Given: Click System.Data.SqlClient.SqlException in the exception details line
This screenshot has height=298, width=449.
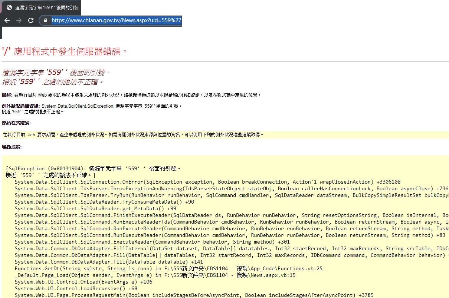Looking at the screenshot, I should [78, 106].
